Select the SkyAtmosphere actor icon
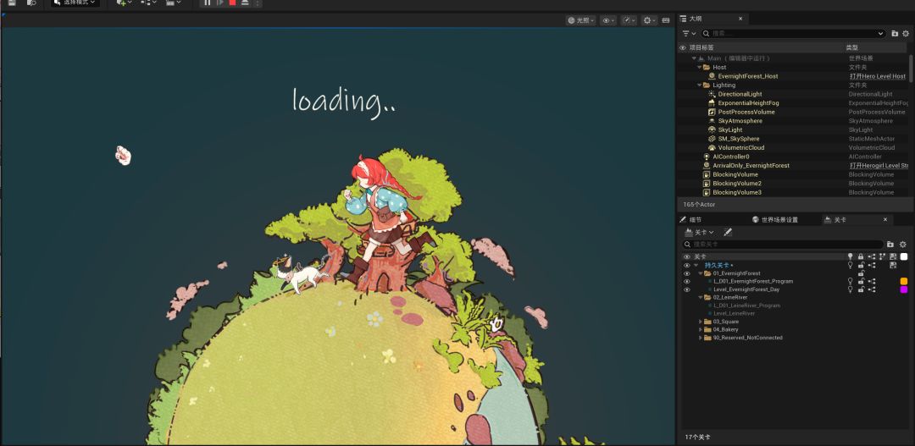 (x=712, y=121)
